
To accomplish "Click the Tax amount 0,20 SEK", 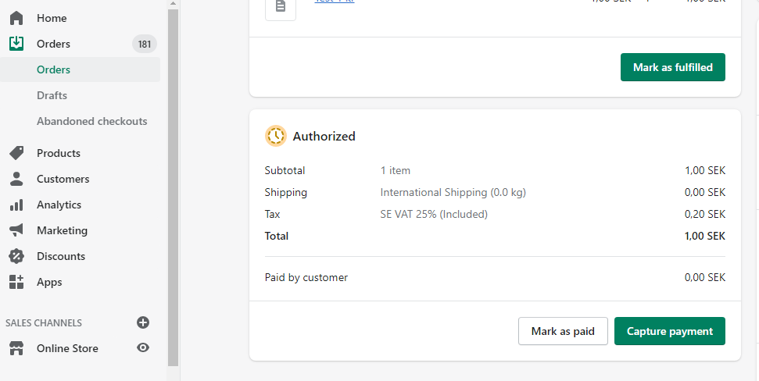I will [705, 214].
